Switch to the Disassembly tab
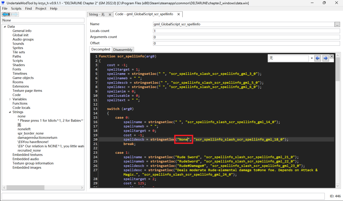This screenshot has height=201, width=343. coord(123,50)
